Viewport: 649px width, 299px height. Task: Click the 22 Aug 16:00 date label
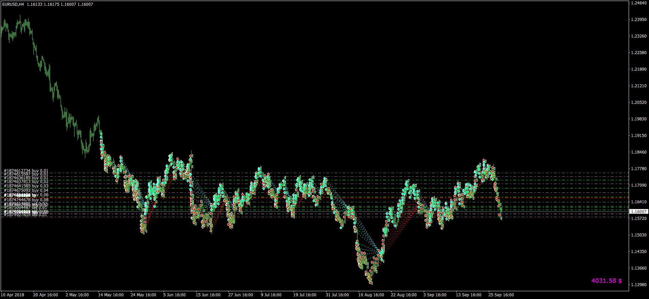pyautogui.click(x=404, y=295)
